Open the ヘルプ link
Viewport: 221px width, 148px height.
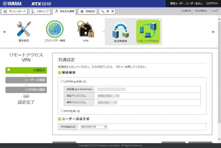click(214, 11)
